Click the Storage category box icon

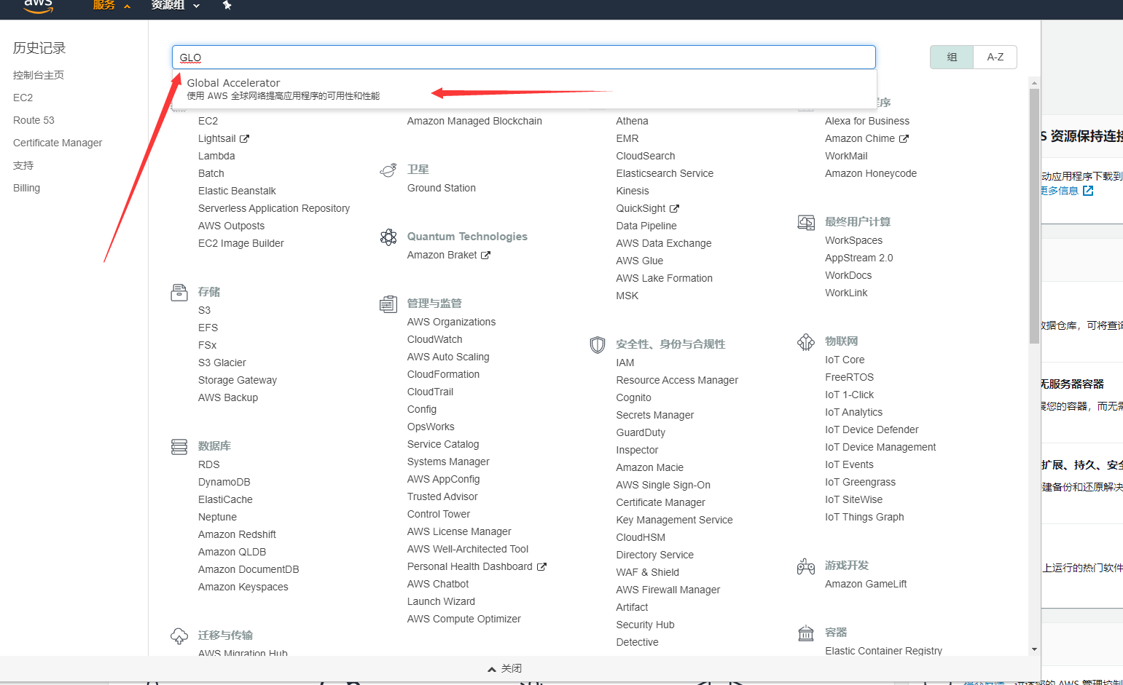point(179,293)
